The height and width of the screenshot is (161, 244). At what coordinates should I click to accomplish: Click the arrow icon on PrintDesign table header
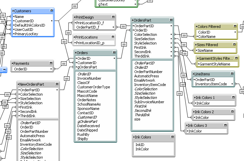point(75,17)
